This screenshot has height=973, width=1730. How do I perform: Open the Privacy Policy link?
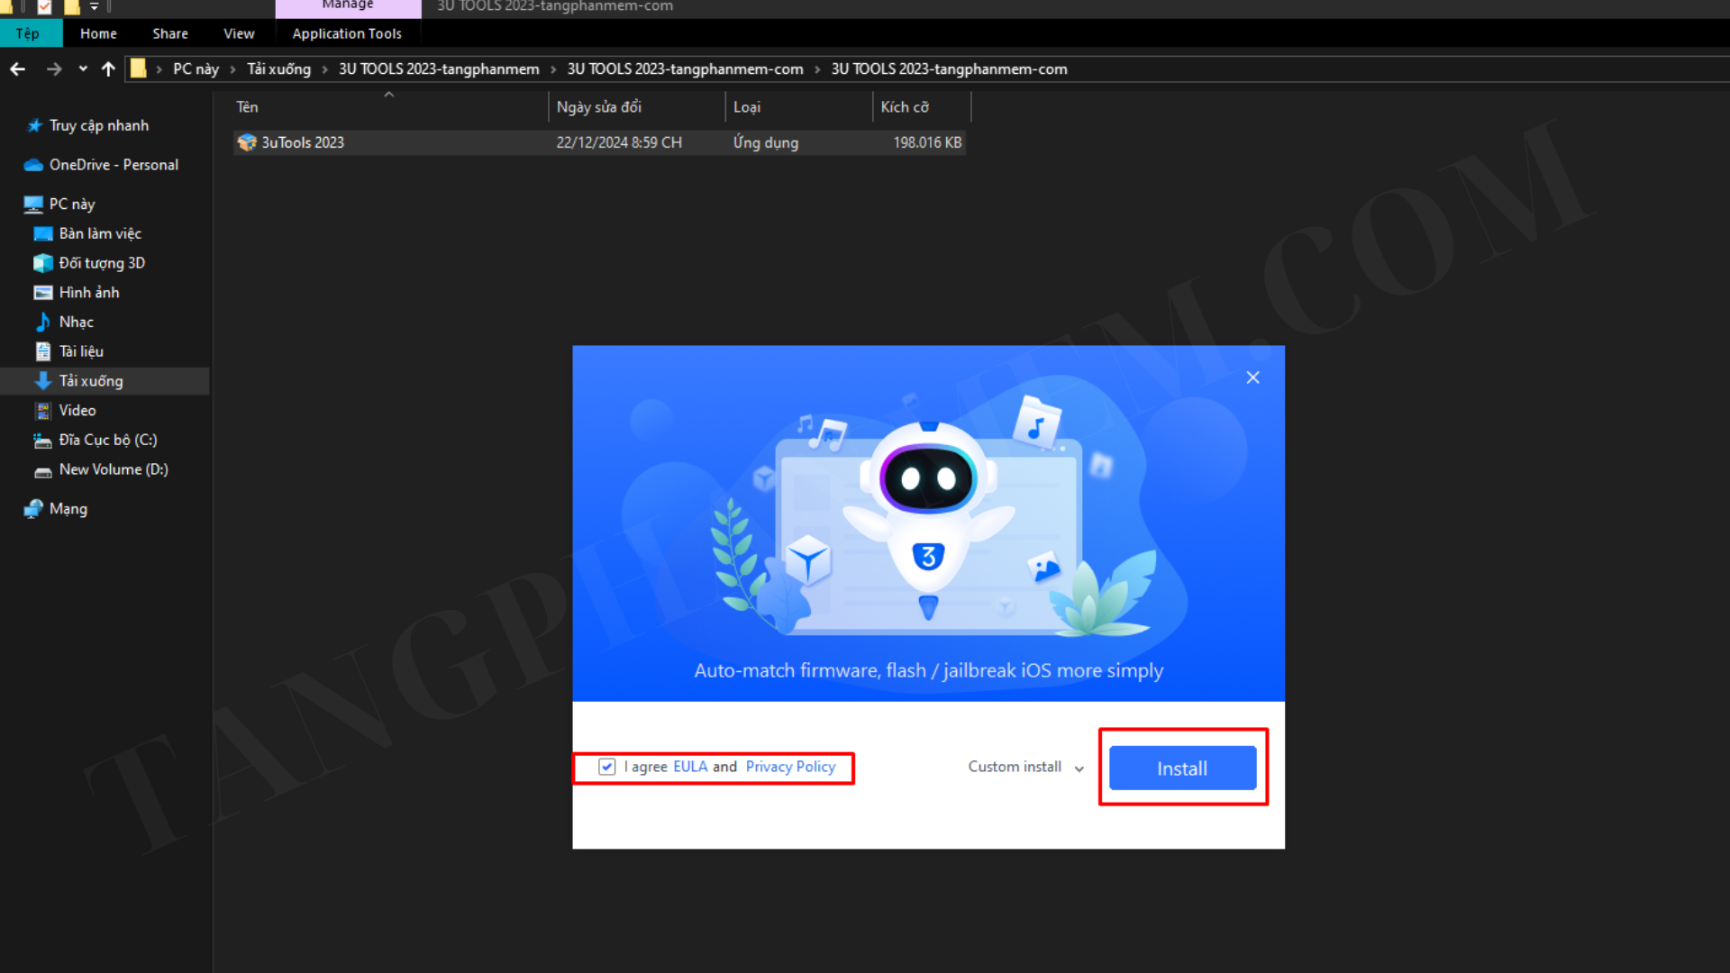(x=790, y=767)
